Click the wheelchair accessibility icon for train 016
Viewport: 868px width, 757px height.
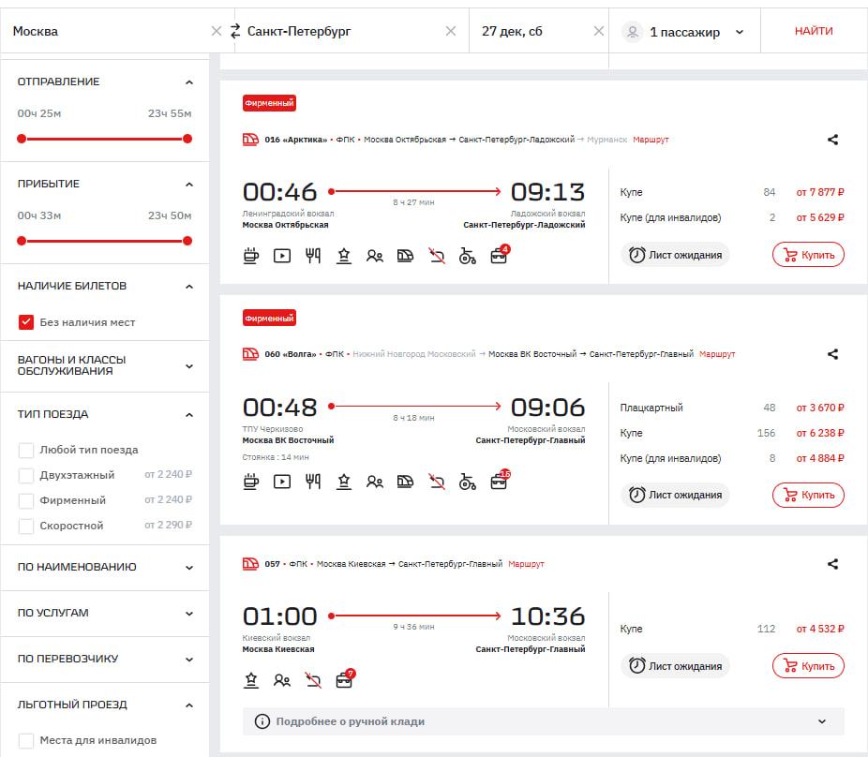point(467,256)
